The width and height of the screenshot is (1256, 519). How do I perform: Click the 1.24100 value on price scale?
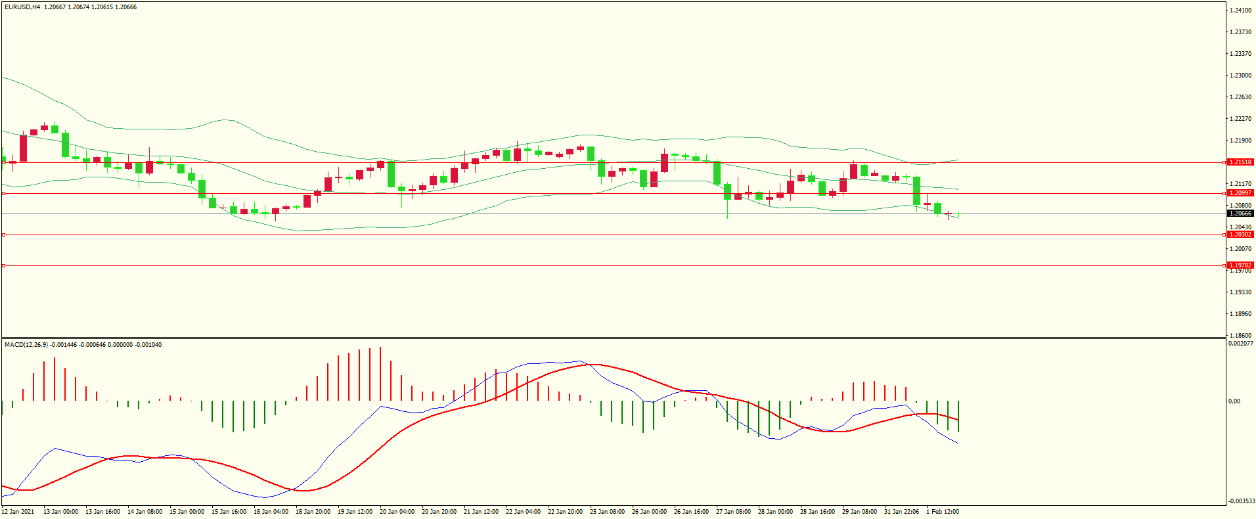[x=1240, y=11]
